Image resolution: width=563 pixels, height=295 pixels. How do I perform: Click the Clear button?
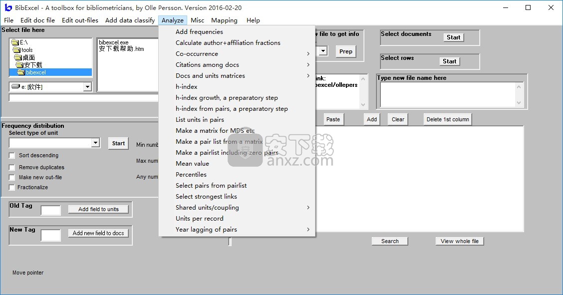click(x=398, y=119)
